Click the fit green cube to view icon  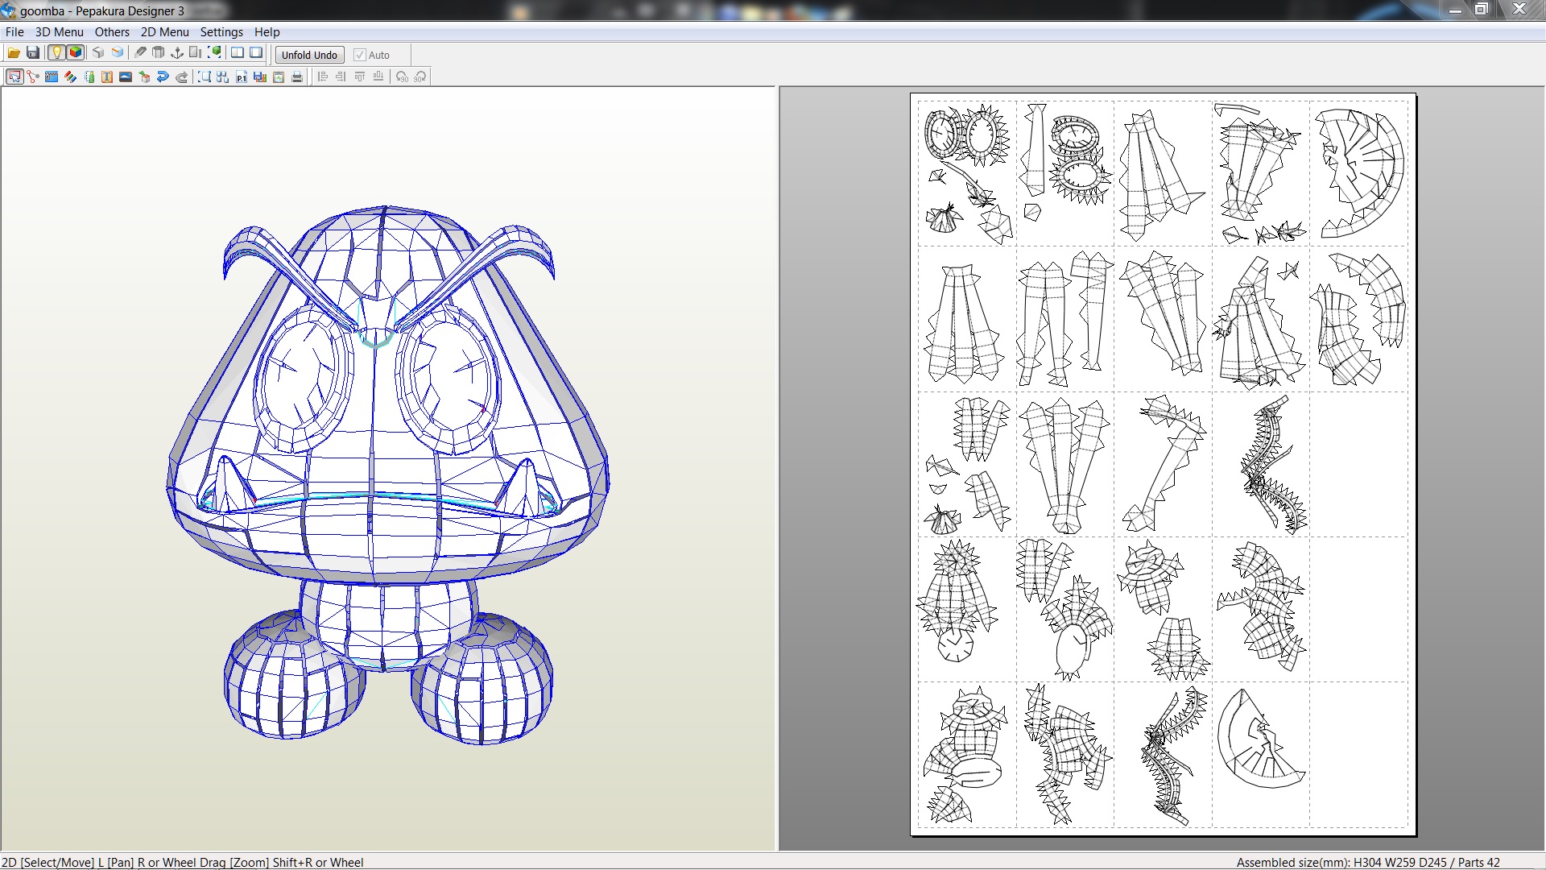pos(214,53)
